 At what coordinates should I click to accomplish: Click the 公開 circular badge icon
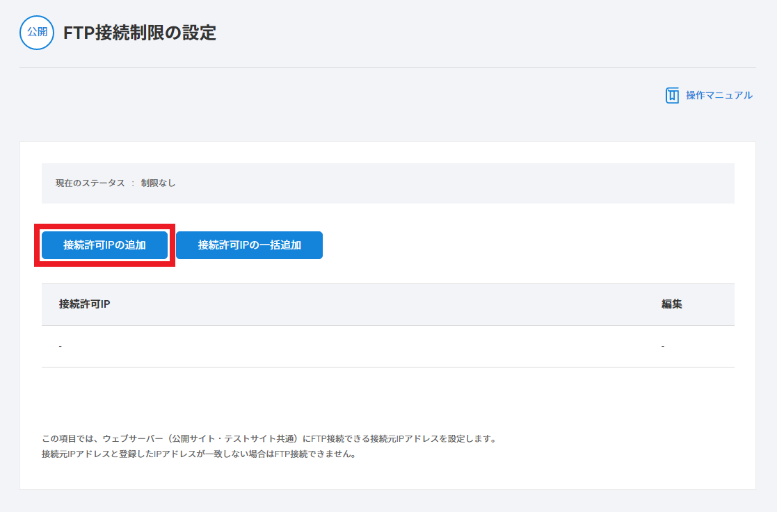(x=37, y=33)
